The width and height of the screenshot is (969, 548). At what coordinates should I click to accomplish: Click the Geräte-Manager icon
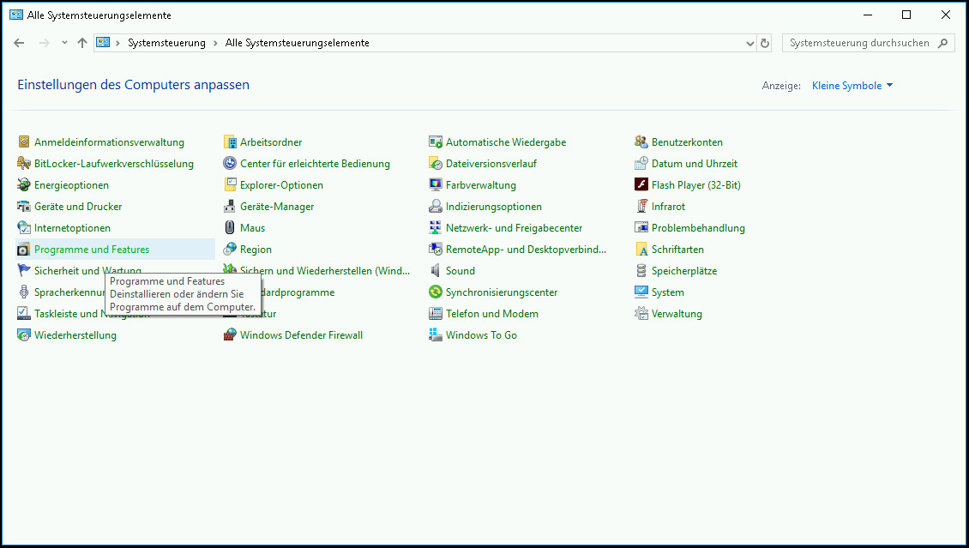point(230,207)
